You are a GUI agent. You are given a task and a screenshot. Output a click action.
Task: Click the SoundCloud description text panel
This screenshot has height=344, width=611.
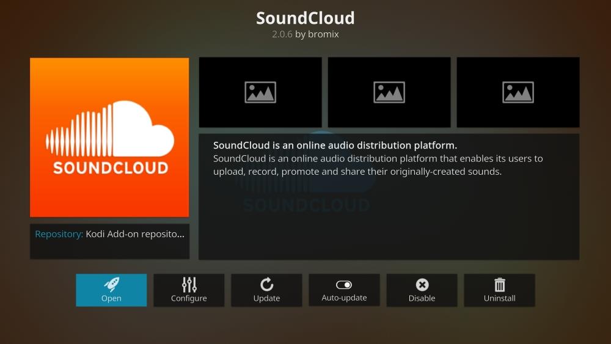click(389, 197)
